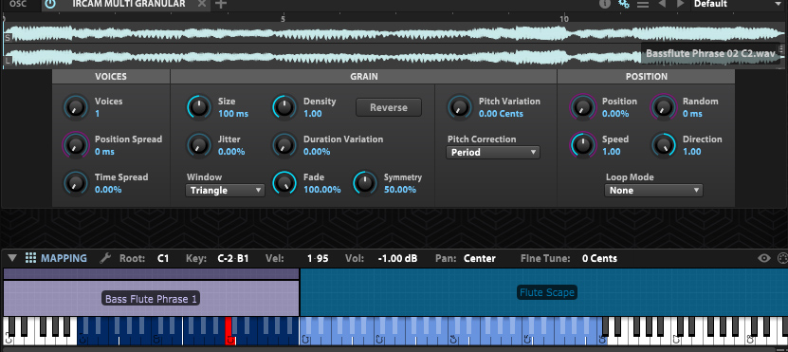The width and height of the screenshot is (788, 352).
Task: Click the S channel marker on waveform
Action: pyautogui.click(x=8, y=38)
